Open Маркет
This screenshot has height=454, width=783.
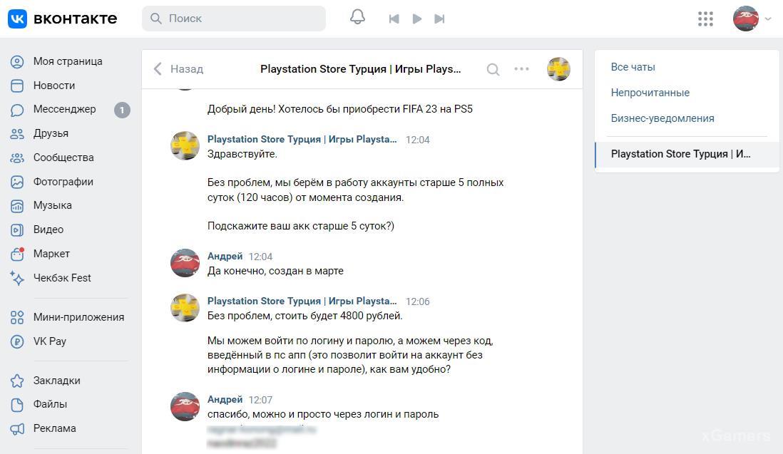pyautogui.click(x=51, y=254)
